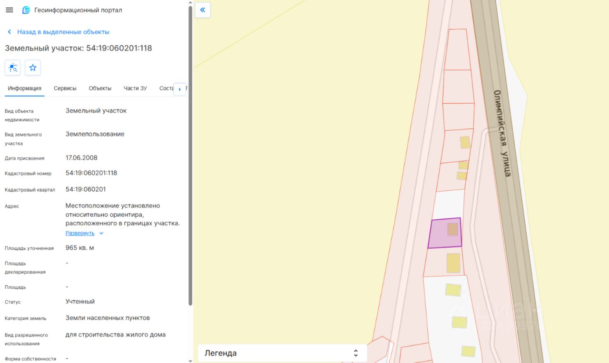Select the Объекты tab
This screenshot has height=363, width=609.
pos(100,88)
